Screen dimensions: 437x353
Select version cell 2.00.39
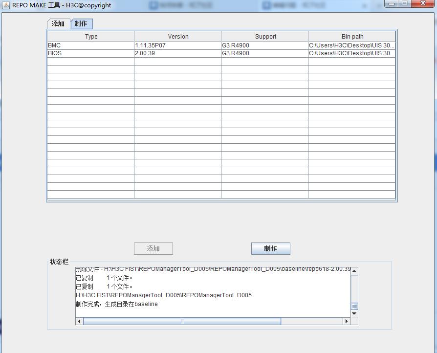178,53
